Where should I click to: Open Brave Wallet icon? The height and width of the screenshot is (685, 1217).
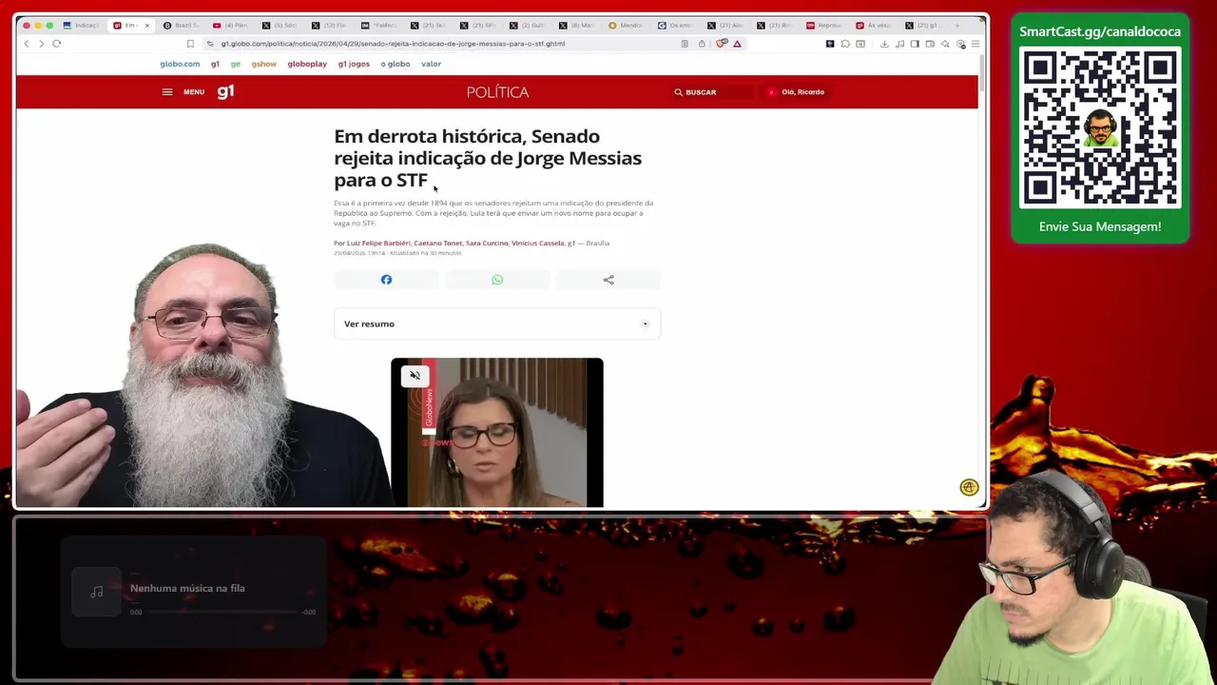point(930,44)
